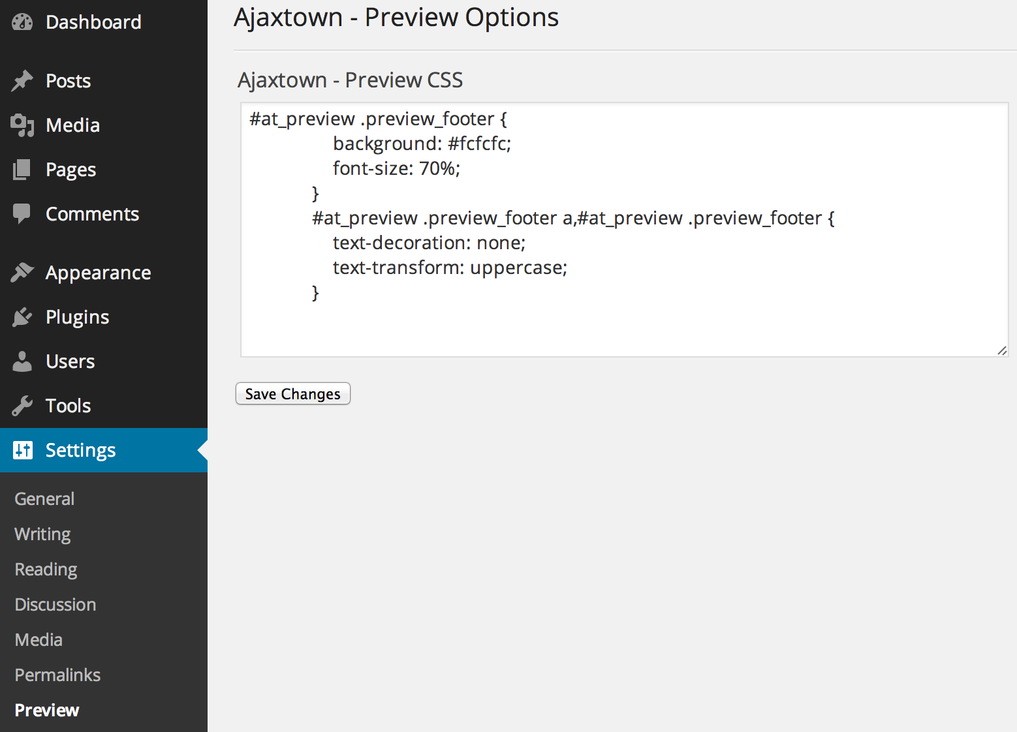Click the Users person icon

(22, 361)
